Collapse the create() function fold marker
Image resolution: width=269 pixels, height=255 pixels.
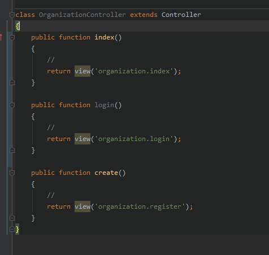12,173
